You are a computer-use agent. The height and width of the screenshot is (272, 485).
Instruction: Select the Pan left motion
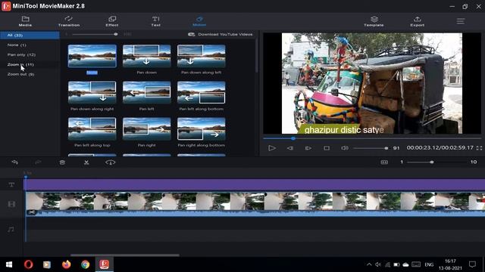[x=146, y=92]
